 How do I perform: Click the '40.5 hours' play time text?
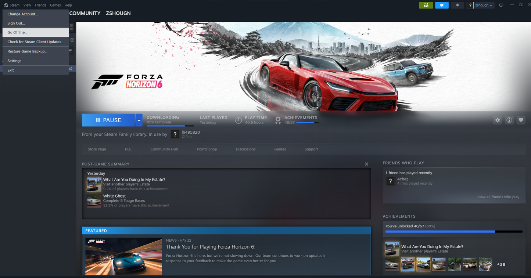pyautogui.click(x=254, y=123)
